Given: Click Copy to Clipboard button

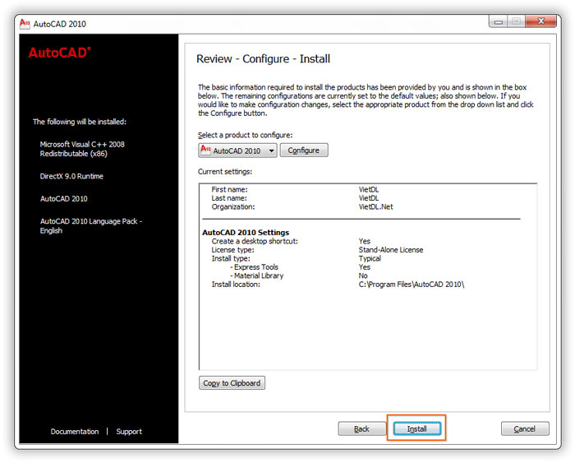Looking at the screenshot, I should click(232, 383).
